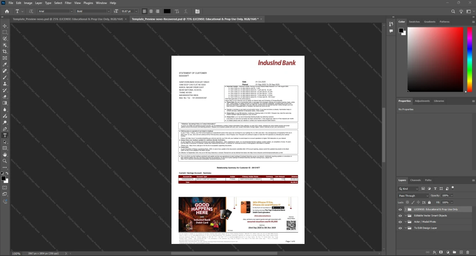The height and width of the screenshot is (256, 476).
Task: Create a new layer
Action: coord(460,252)
